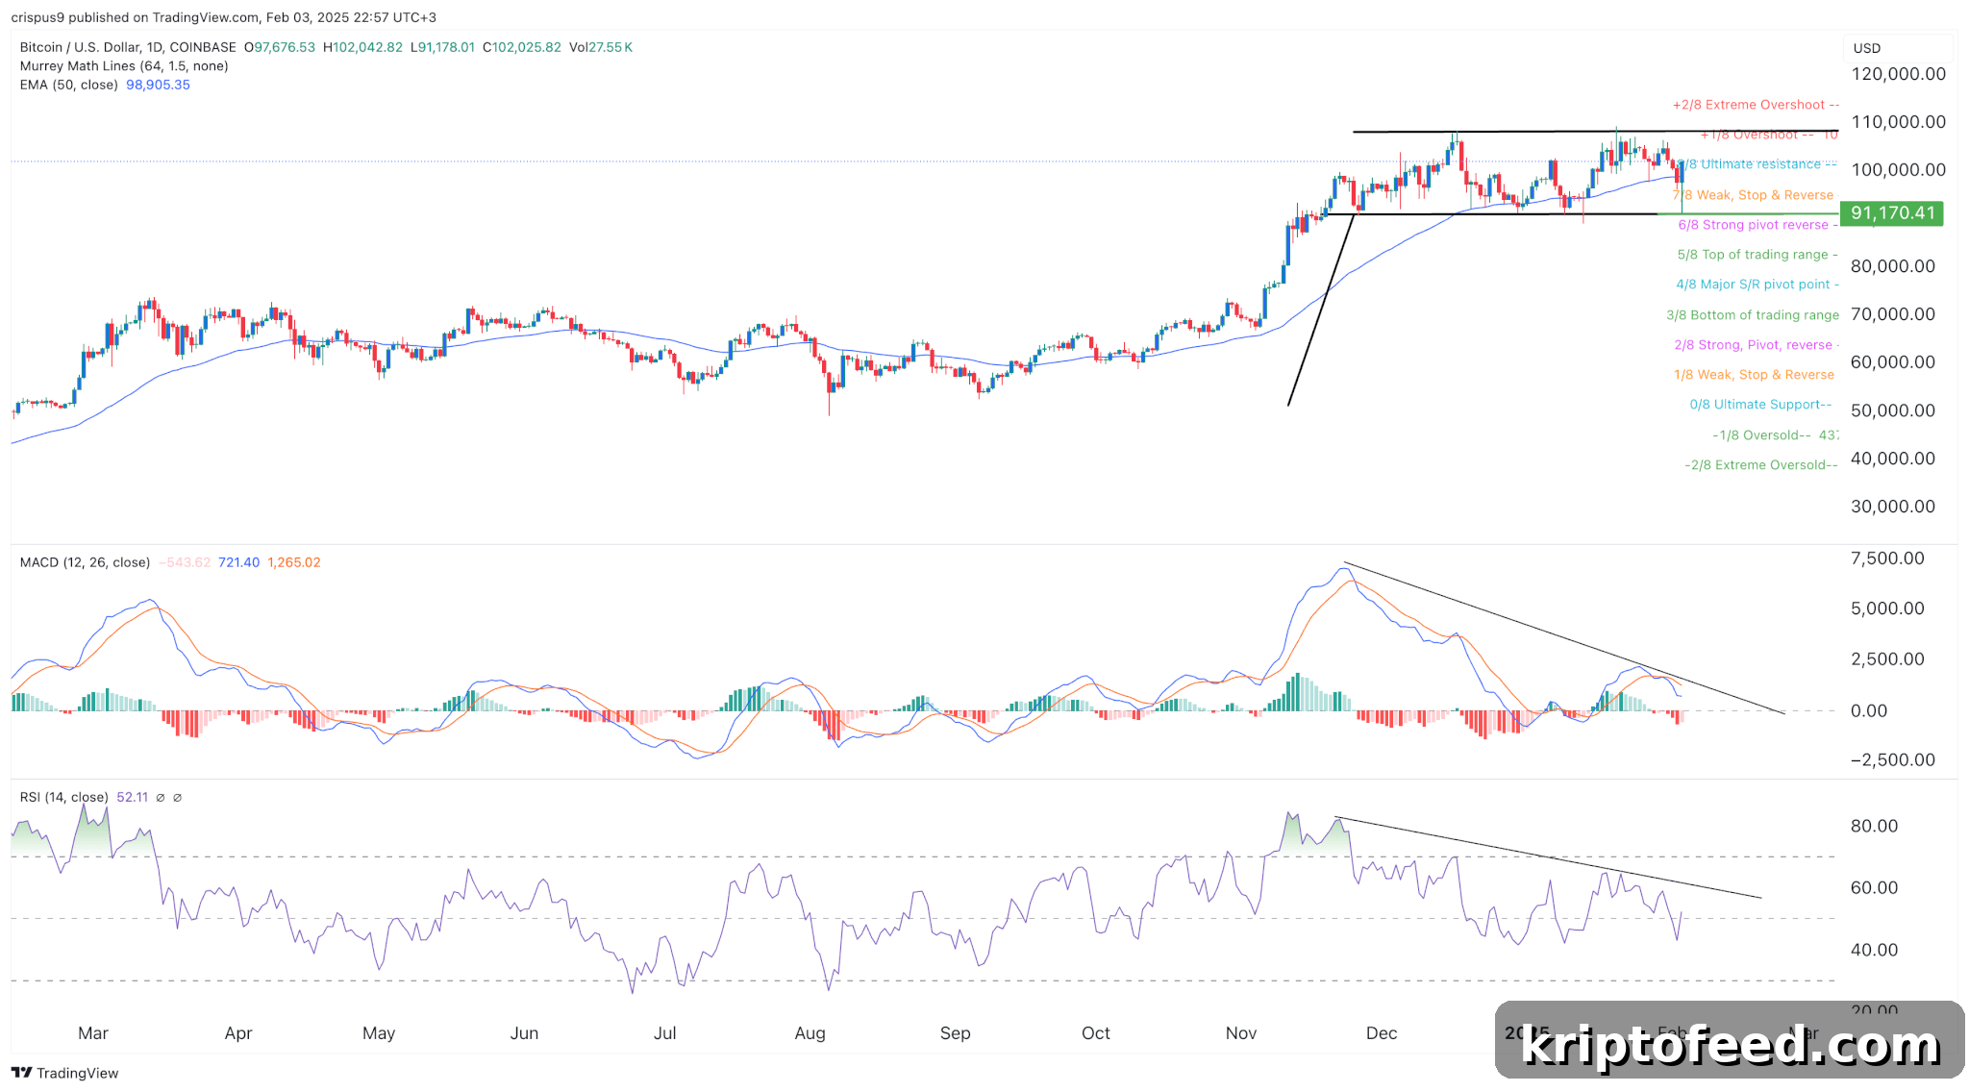Click the Dec label on time axis
Screen dimensions: 1969x1092
click(1382, 1033)
